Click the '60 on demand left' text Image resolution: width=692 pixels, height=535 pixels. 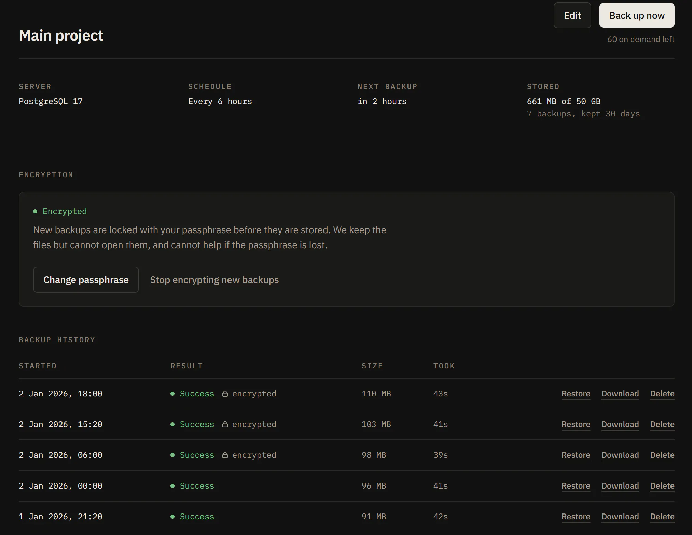(640, 39)
